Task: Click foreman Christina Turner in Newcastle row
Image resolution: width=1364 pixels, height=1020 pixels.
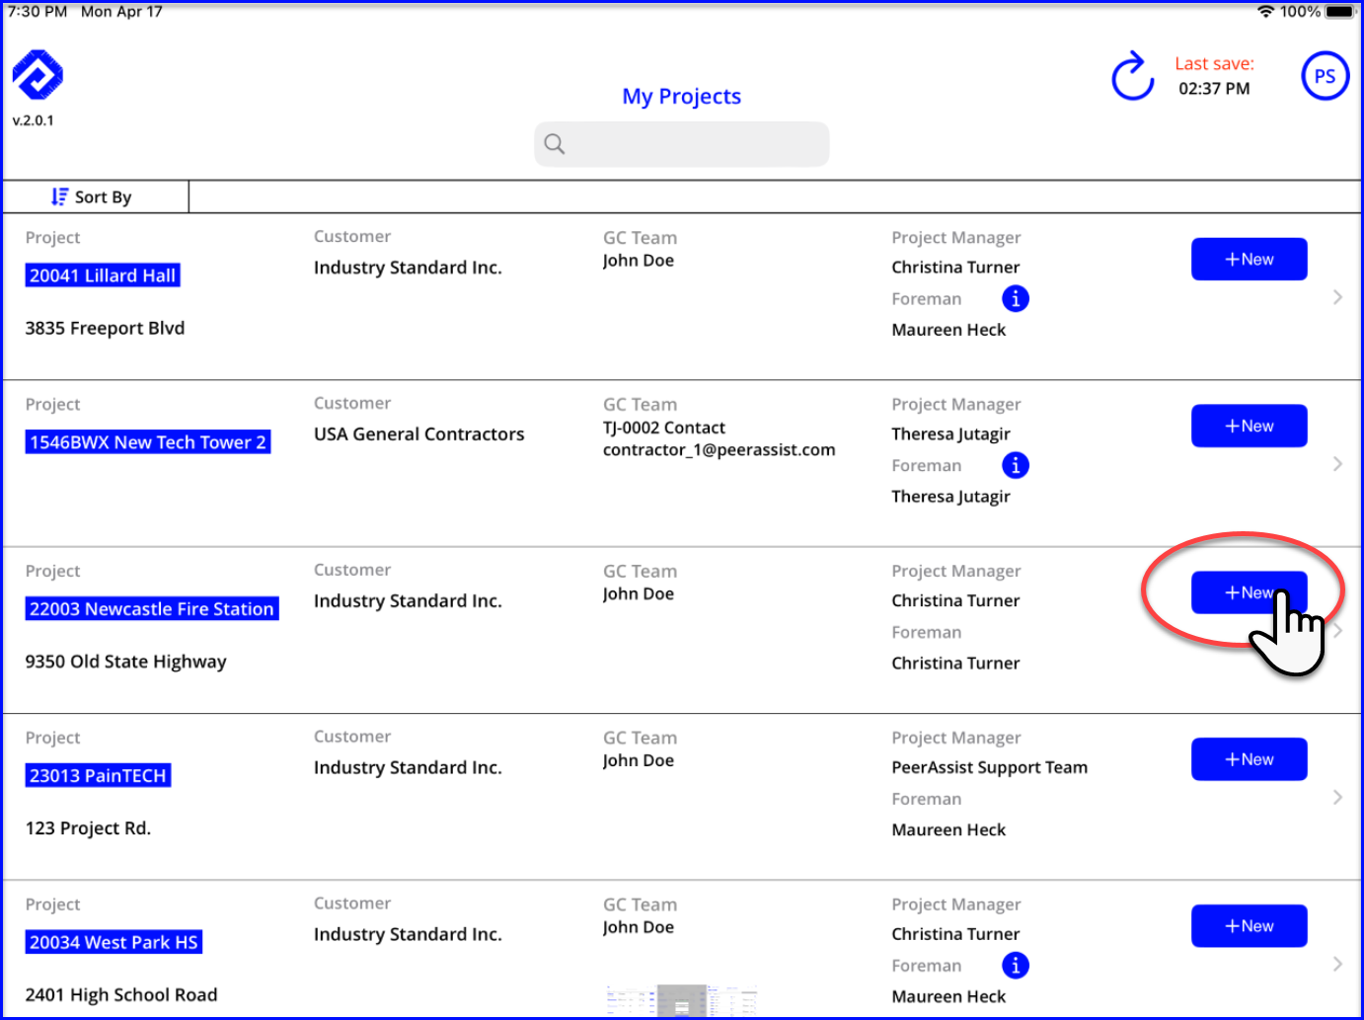Action: [955, 664]
